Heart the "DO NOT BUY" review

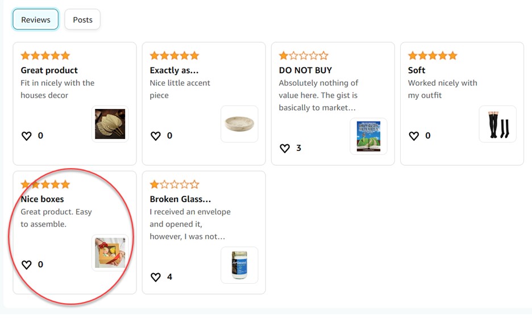[285, 148]
